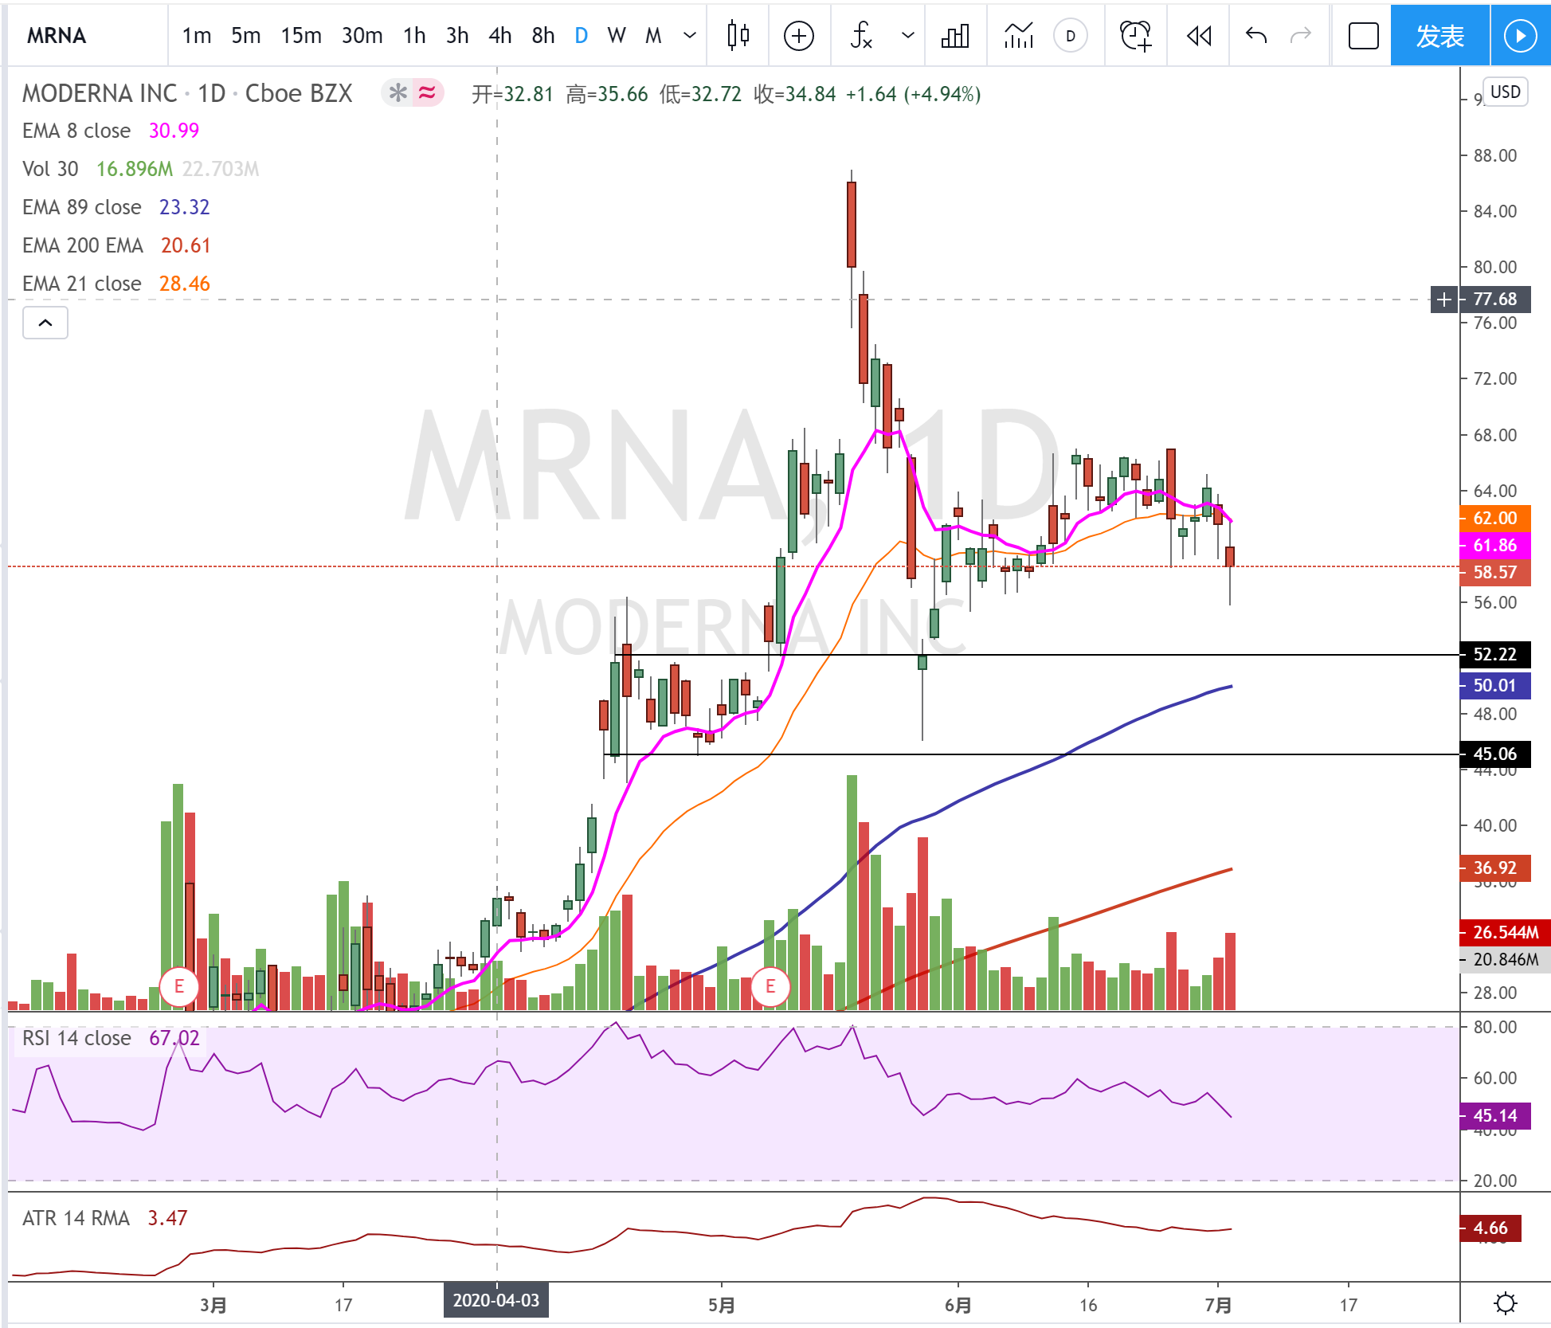The image size is (1551, 1328).
Task: Click the bar replay rewind icon
Action: (1198, 36)
